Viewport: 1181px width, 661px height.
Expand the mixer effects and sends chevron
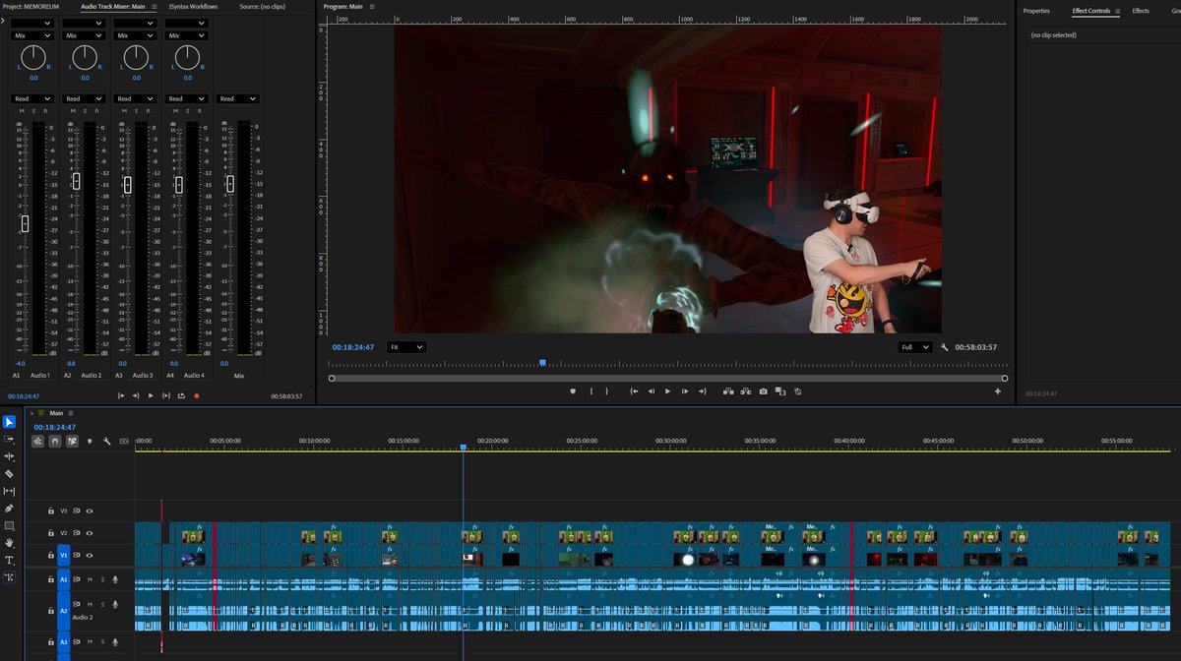click(x=5, y=23)
